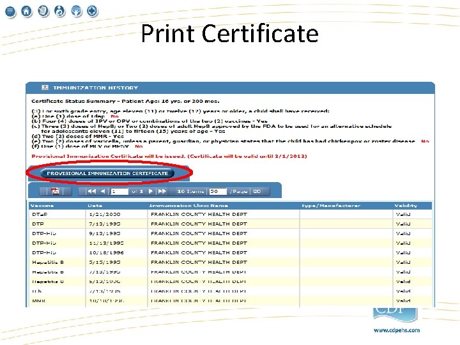Click the date 9/13/1995
The width and height of the screenshot is (460, 345).
point(105,234)
